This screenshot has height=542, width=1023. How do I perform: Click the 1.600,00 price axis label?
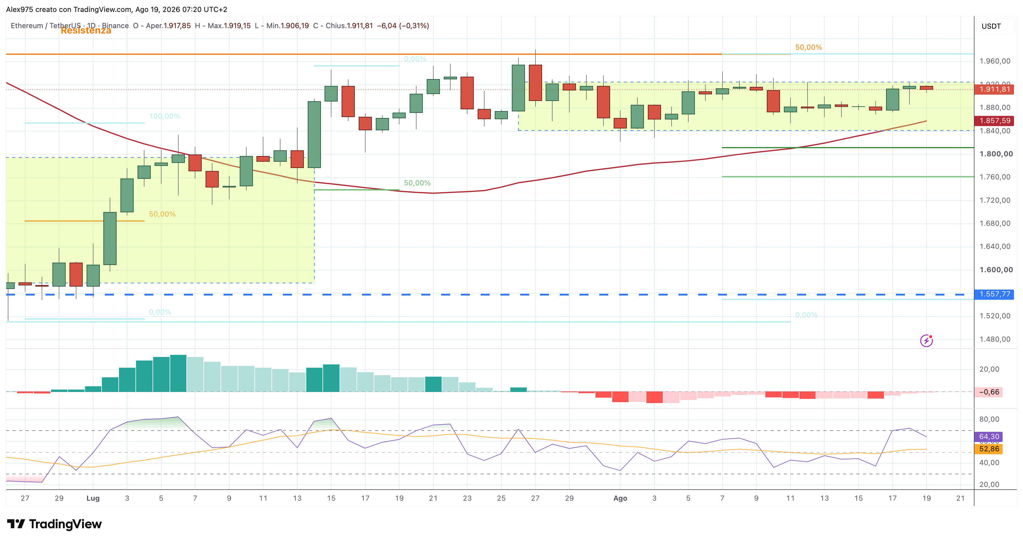tap(996, 270)
